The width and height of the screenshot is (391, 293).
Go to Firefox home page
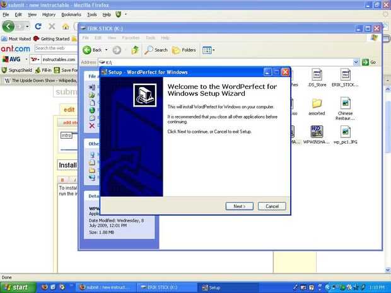point(66,26)
